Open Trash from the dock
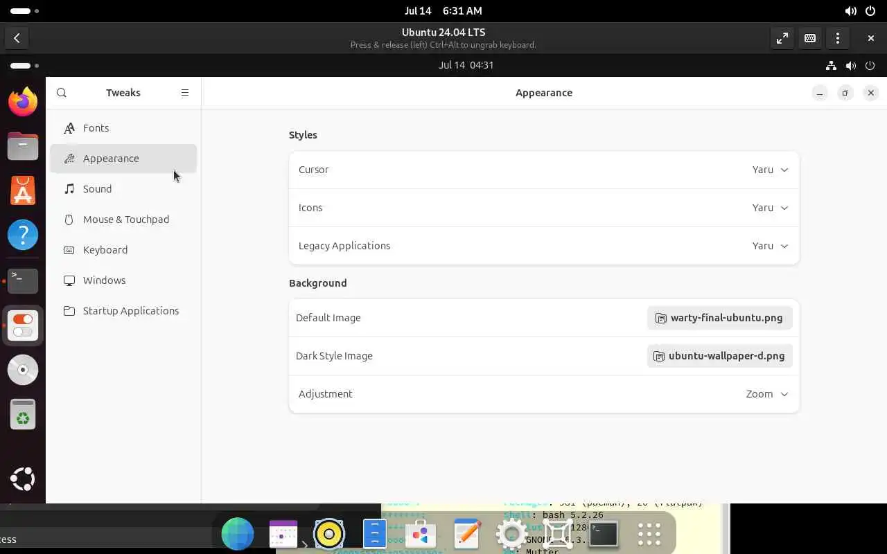The image size is (887, 554). (23, 414)
